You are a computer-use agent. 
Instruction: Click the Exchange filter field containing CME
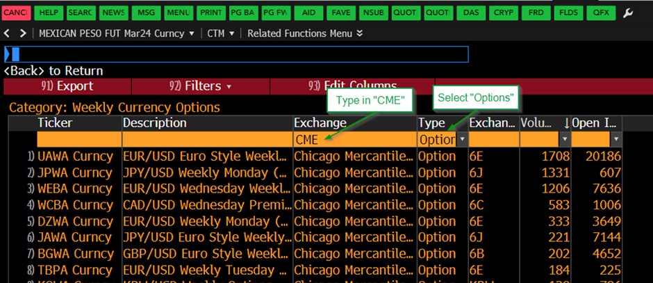pos(354,140)
